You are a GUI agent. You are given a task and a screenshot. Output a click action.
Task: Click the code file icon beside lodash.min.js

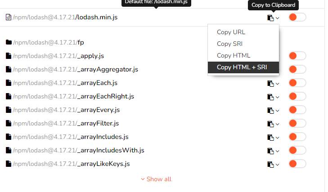[x=9, y=17]
